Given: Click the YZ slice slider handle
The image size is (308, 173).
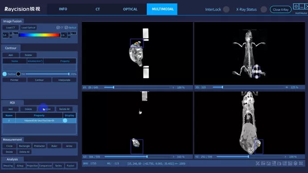Looking at the screenshot, I should tap(248, 157).
